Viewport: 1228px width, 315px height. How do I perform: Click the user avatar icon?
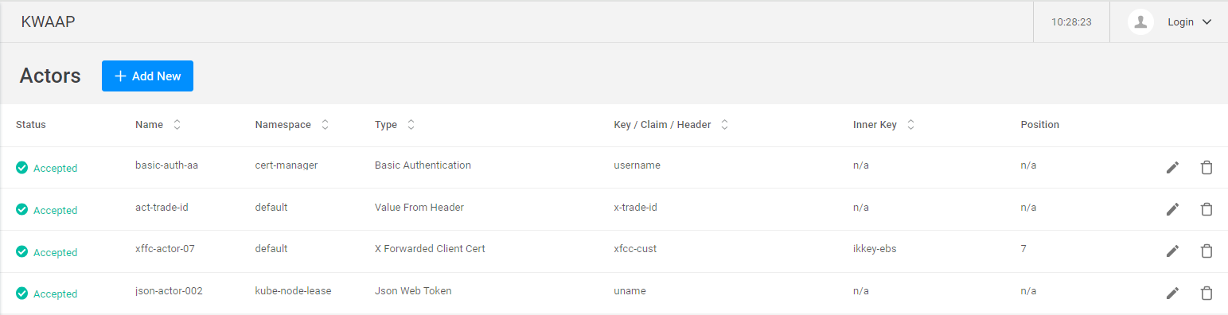coord(1140,21)
